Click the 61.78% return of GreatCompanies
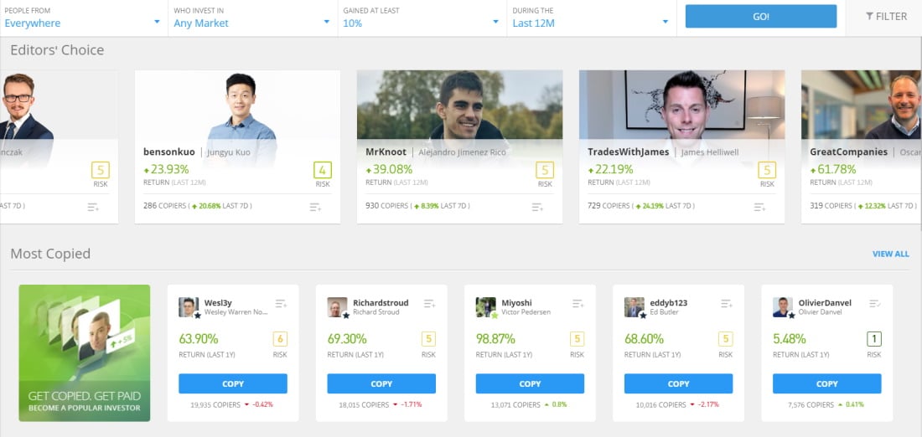The image size is (922, 437). pyautogui.click(x=833, y=170)
